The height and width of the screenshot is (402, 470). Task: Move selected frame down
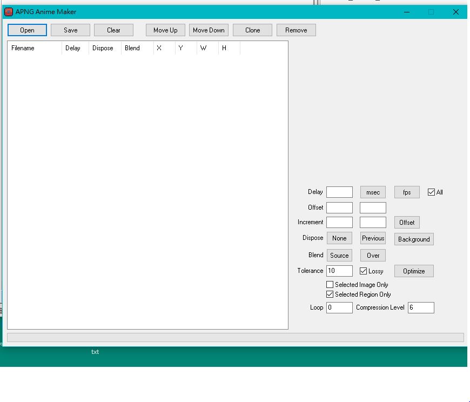(209, 30)
